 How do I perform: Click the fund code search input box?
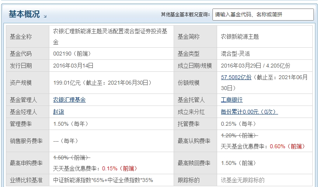point(263,14)
